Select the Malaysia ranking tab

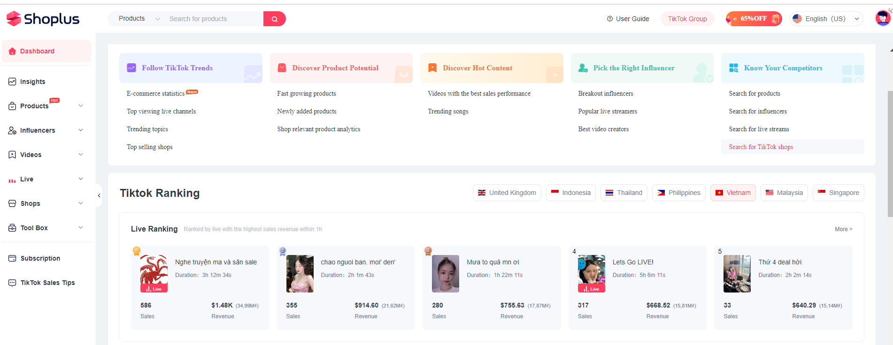point(784,193)
